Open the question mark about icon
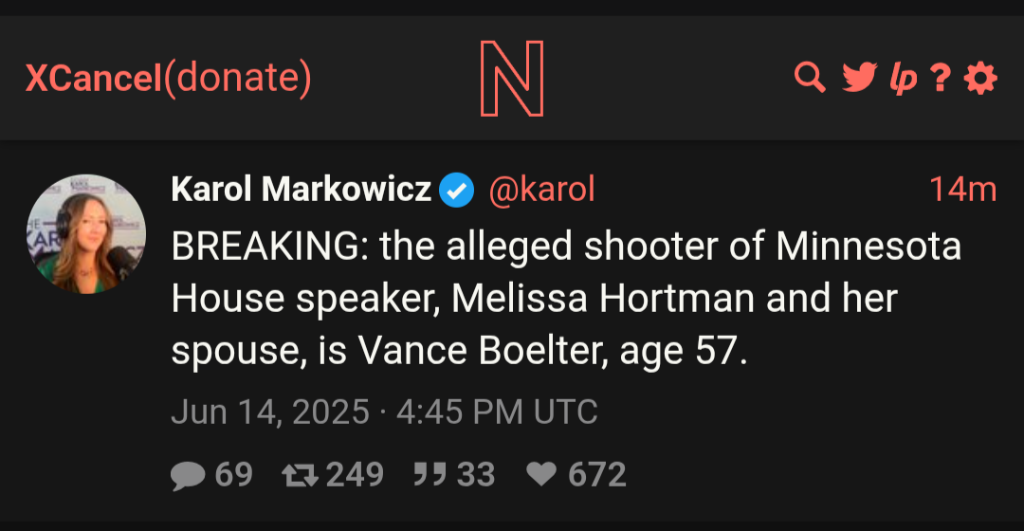The image size is (1024, 531). coord(941,78)
